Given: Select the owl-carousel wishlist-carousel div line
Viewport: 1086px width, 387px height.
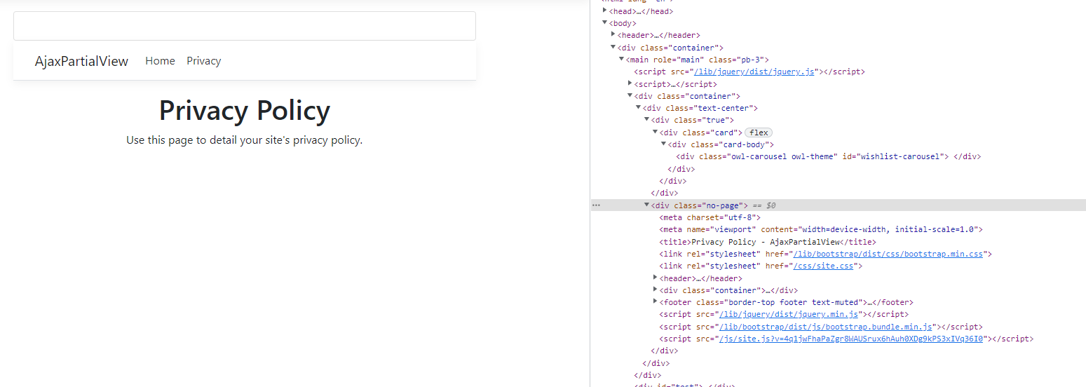Looking at the screenshot, I should [x=828, y=156].
